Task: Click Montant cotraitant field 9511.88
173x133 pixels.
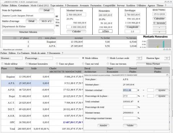Action: (x=130, y=90)
